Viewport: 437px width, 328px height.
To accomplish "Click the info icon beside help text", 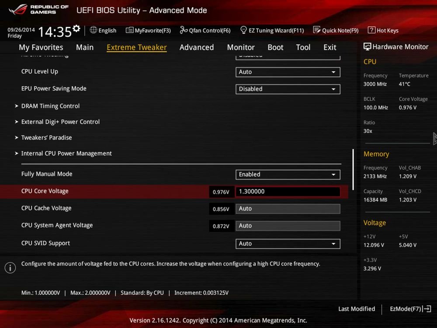I will (10, 268).
